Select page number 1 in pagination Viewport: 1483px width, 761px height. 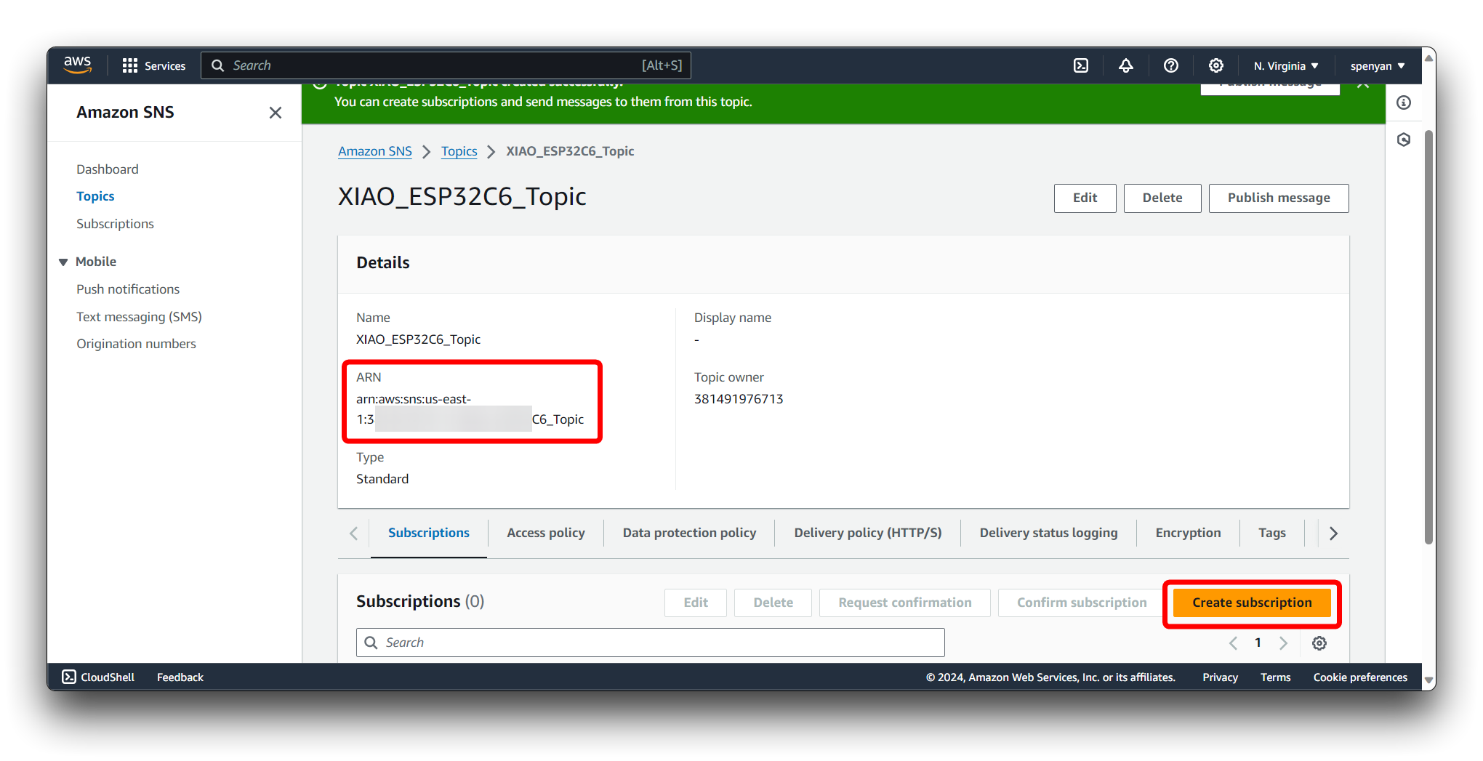pyautogui.click(x=1258, y=643)
